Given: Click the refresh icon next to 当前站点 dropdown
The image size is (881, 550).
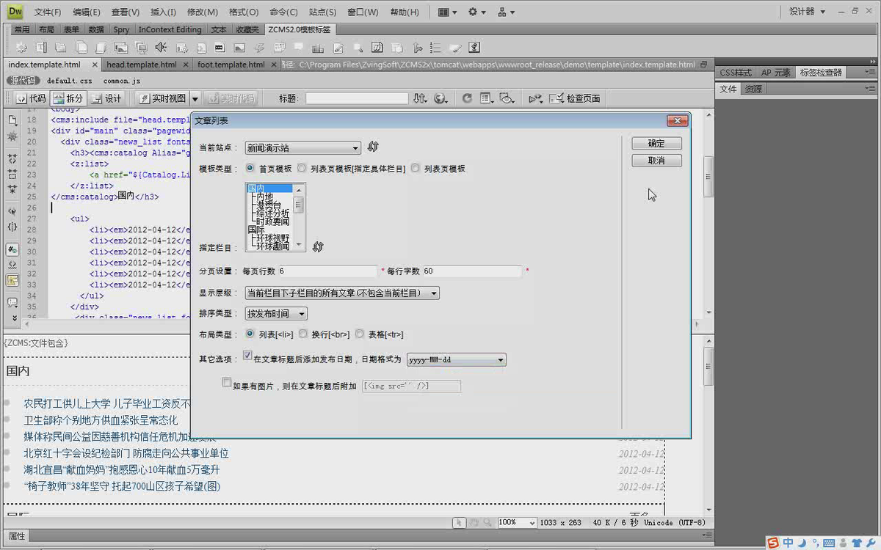Looking at the screenshot, I should click(x=373, y=147).
